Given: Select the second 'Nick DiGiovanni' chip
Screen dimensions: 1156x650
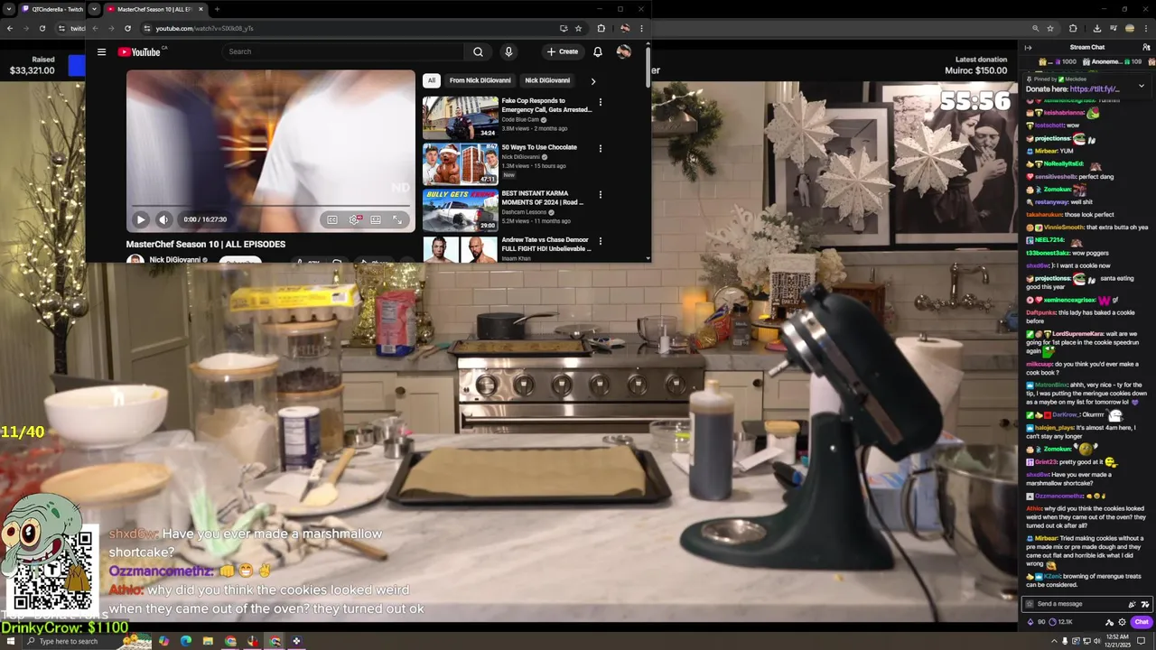Looking at the screenshot, I should tap(547, 80).
